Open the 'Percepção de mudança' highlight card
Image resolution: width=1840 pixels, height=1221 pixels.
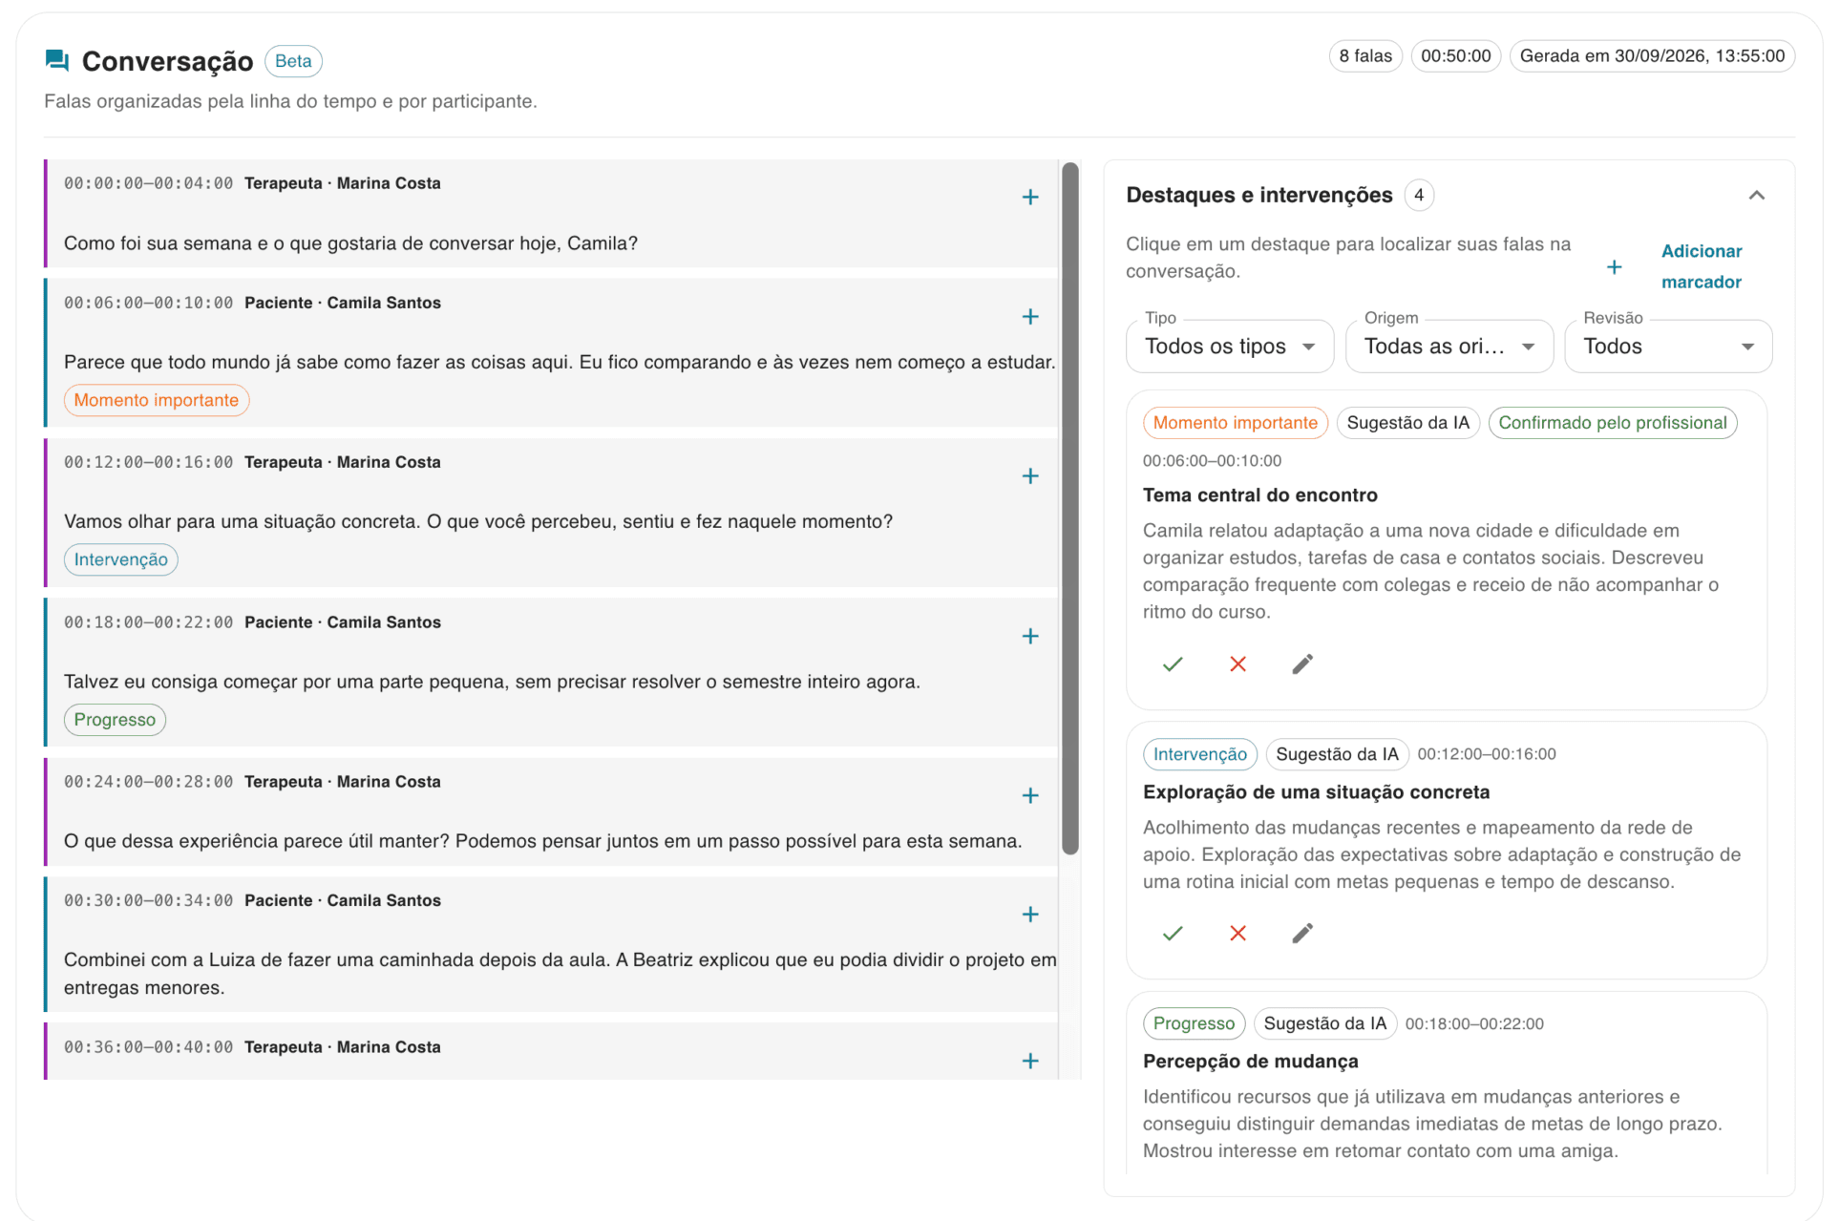(1446, 1084)
